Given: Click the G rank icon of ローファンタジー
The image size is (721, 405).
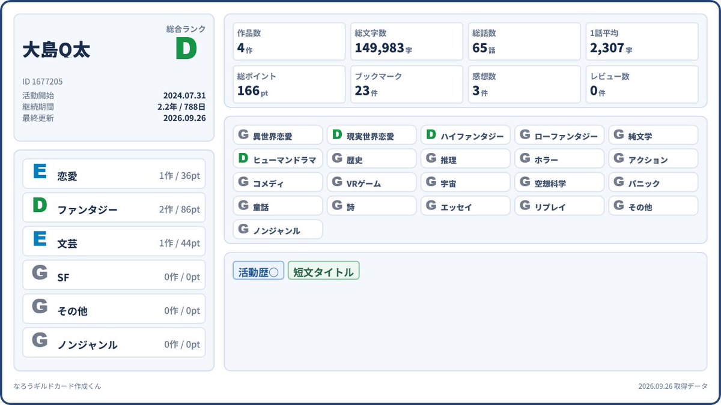Looking at the screenshot, I should tap(525, 134).
